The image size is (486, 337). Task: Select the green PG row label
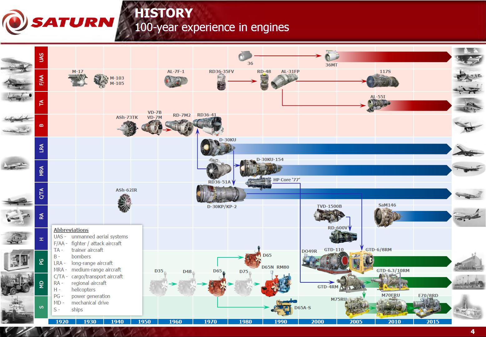41,261
